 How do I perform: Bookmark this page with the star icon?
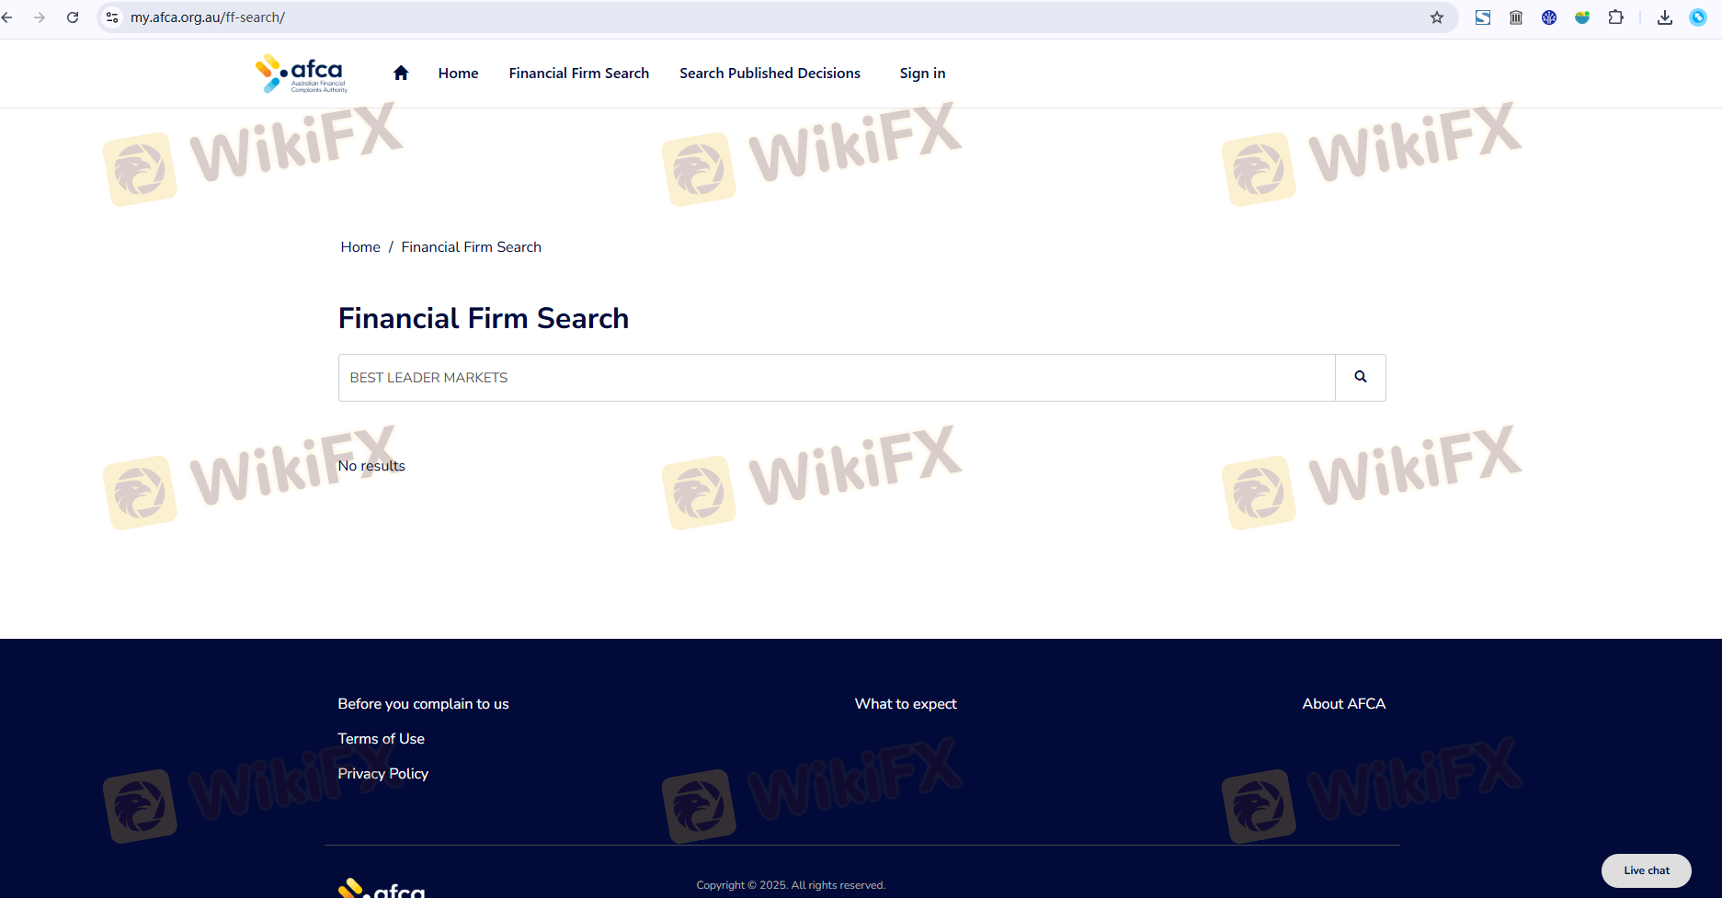(x=1436, y=17)
